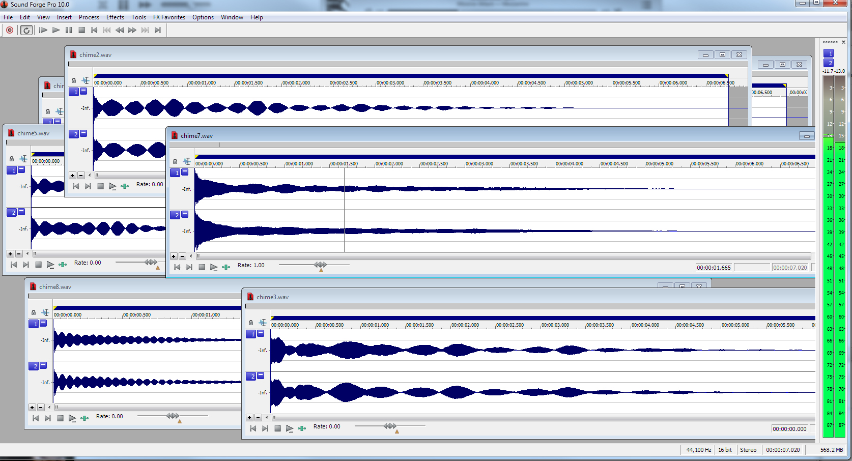852x461 pixels.
Task: Zoom out time in chime8.wav
Action: click(x=41, y=408)
